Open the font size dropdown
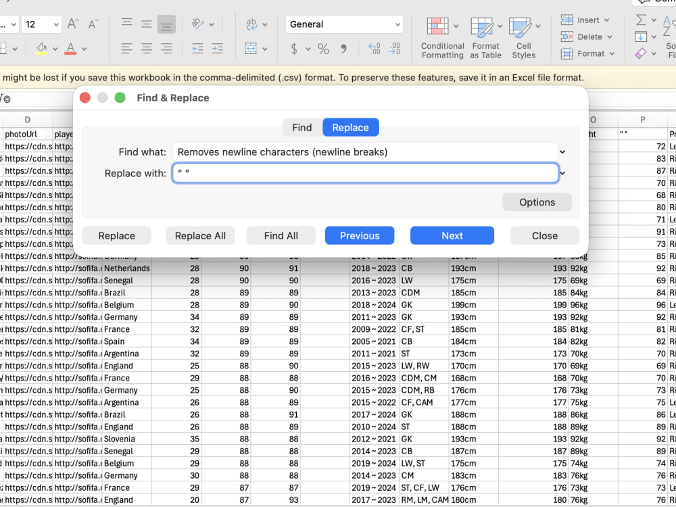 pyautogui.click(x=56, y=24)
